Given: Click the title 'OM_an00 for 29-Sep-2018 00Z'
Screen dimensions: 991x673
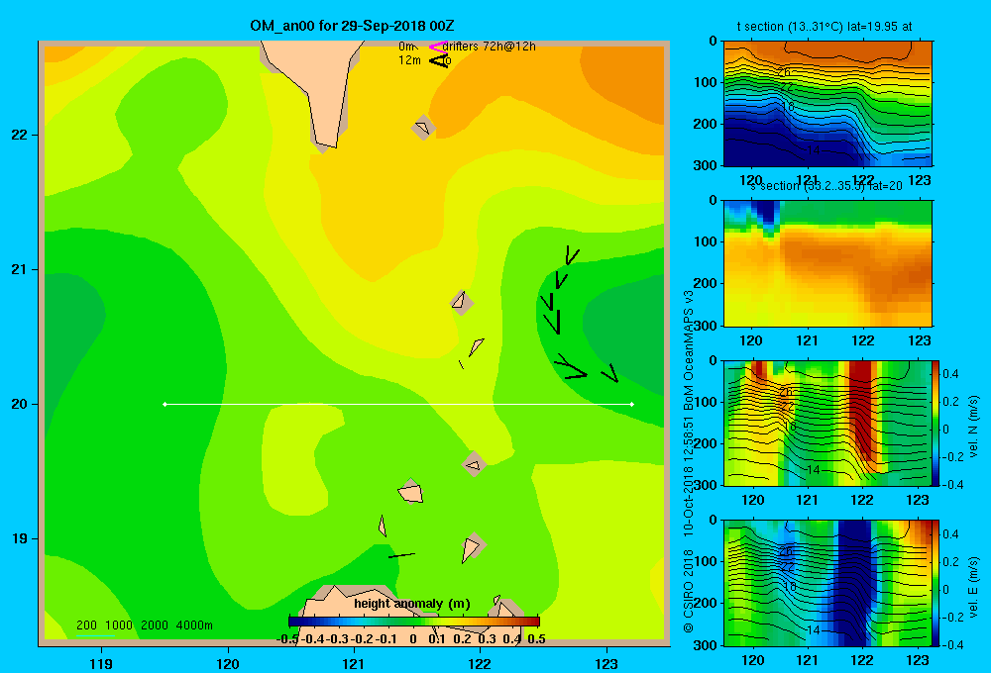Looking at the screenshot, I should click(x=352, y=26).
